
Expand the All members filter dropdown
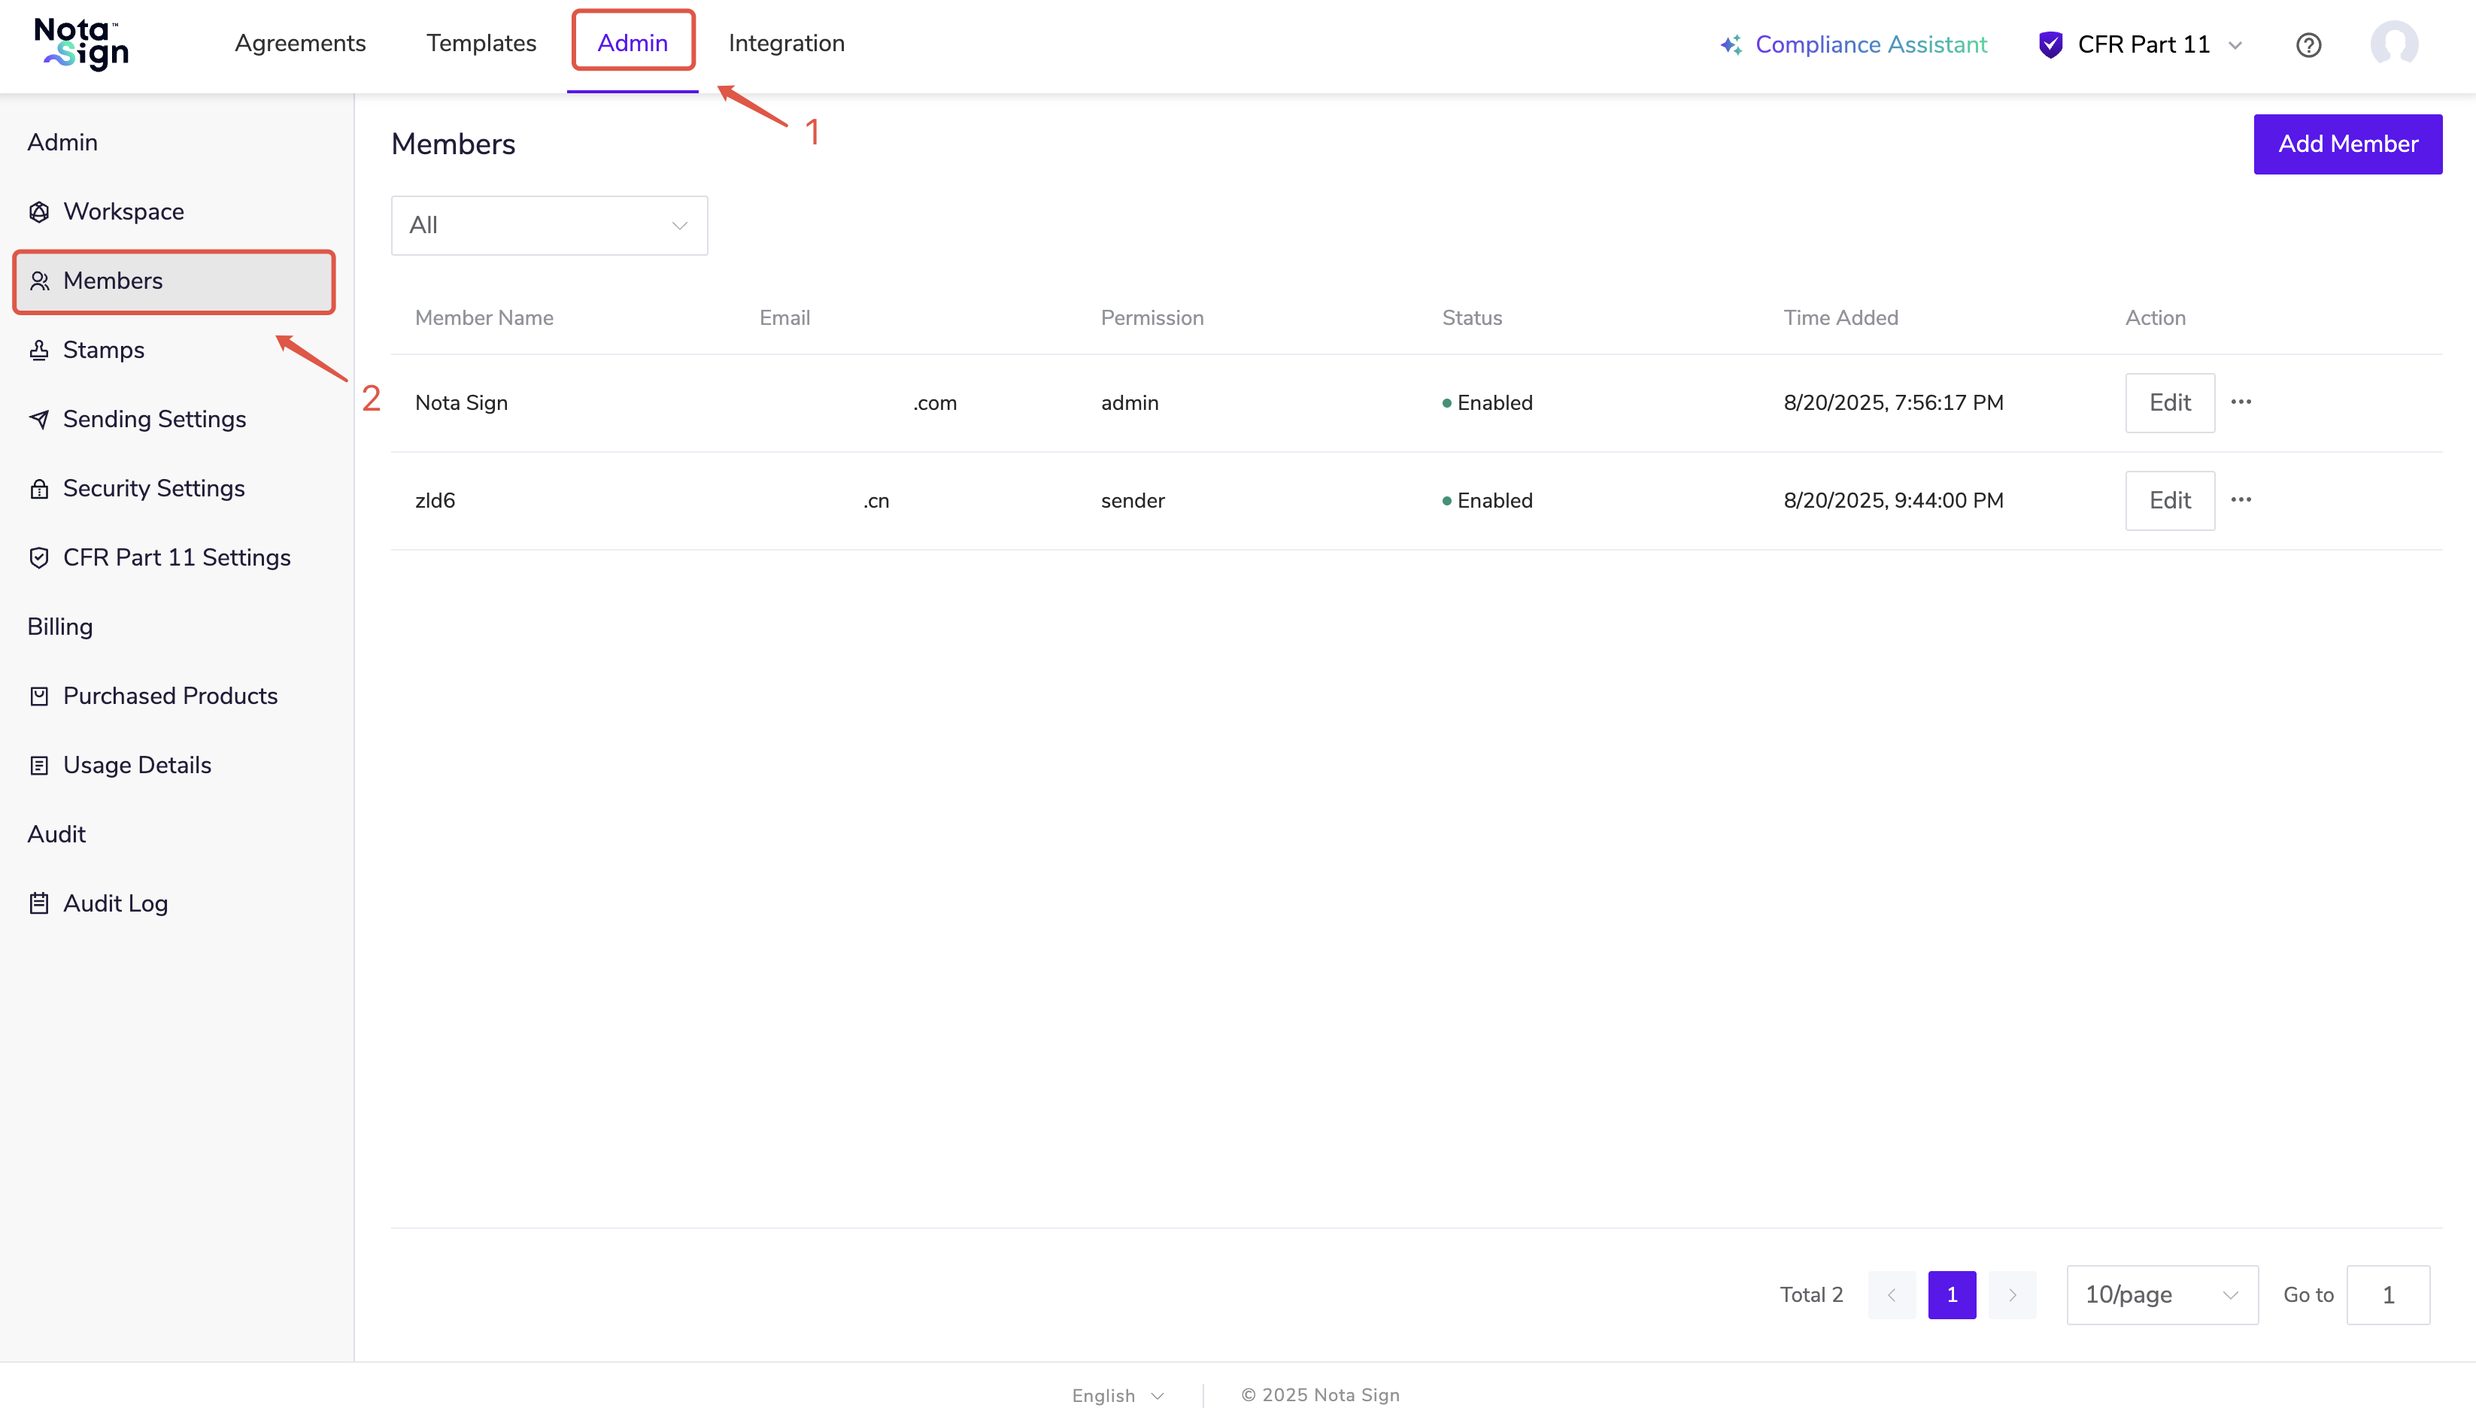pyautogui.click(x=549, y=226)
